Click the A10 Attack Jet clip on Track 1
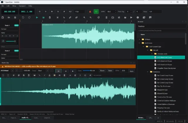188x123 pixels. click(x=88, y=36)
